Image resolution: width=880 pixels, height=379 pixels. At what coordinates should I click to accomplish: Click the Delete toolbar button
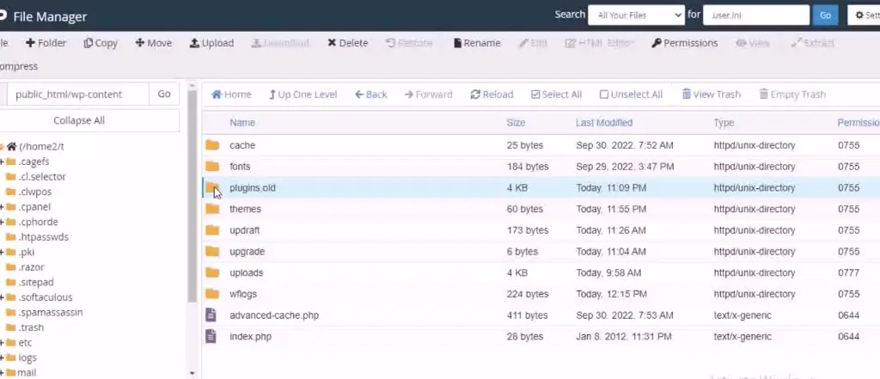click(347, 43)
